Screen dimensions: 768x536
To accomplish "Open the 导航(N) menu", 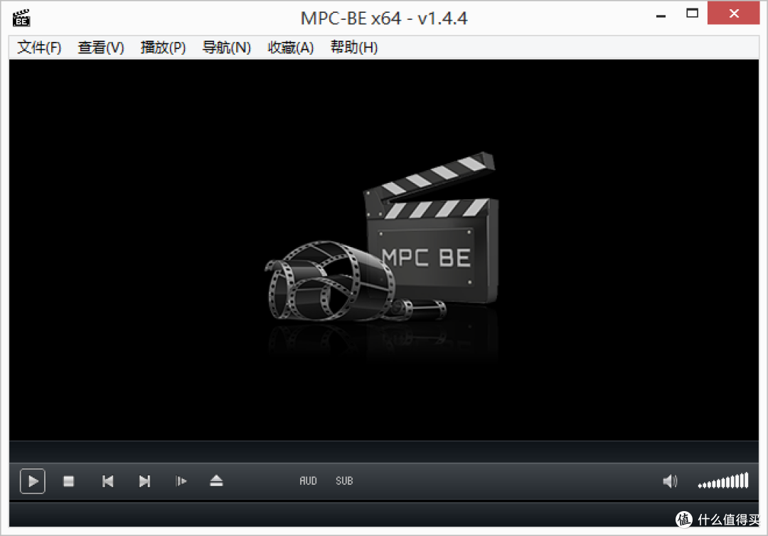I will click(226, 48).
